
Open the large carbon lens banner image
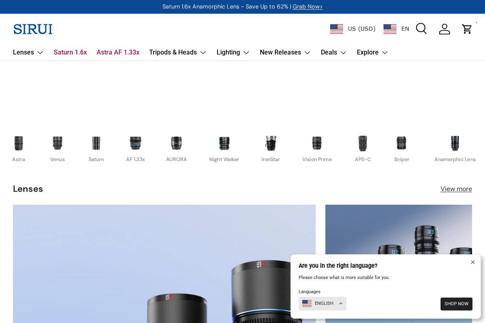point(164,264)
